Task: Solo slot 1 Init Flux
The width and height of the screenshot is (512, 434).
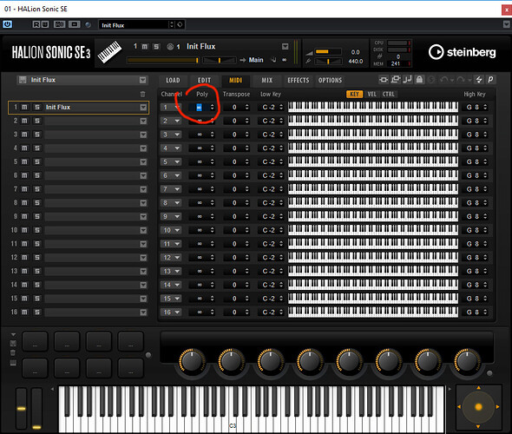Action: click(x=37, y=107)
